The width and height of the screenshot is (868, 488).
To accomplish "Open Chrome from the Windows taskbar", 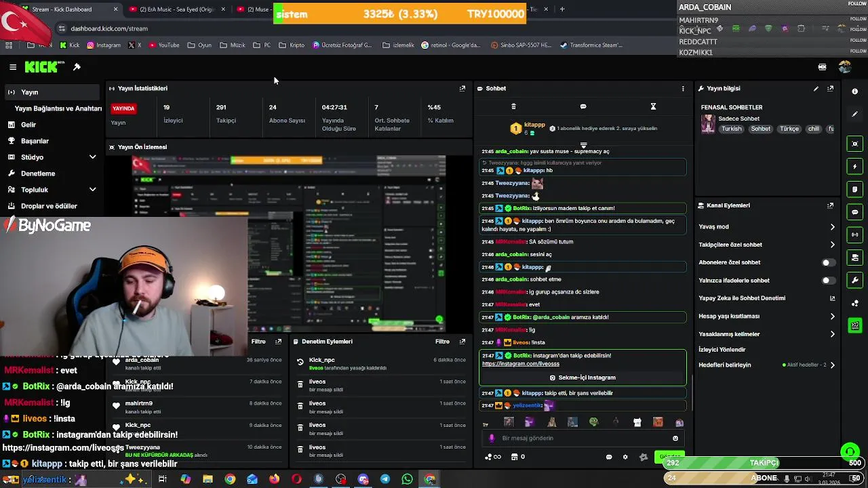I will pyautogui.click(x=230, y=479).
